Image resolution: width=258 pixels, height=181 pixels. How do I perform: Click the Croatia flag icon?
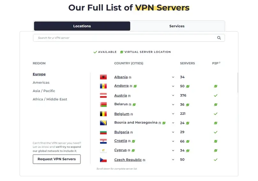point(103,141)
